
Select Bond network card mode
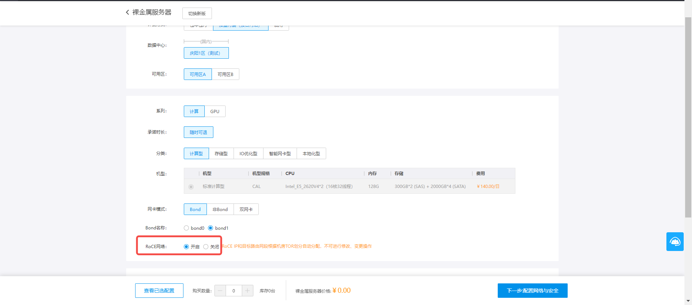(195, 209)
